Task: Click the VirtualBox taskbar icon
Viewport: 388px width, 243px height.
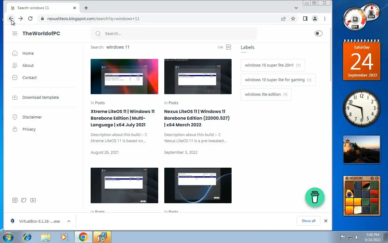Action: (102, 237)
